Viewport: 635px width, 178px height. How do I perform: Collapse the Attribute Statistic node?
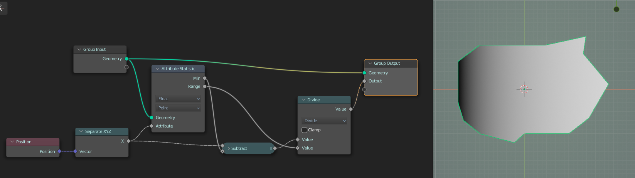click(x=157, y=69)
